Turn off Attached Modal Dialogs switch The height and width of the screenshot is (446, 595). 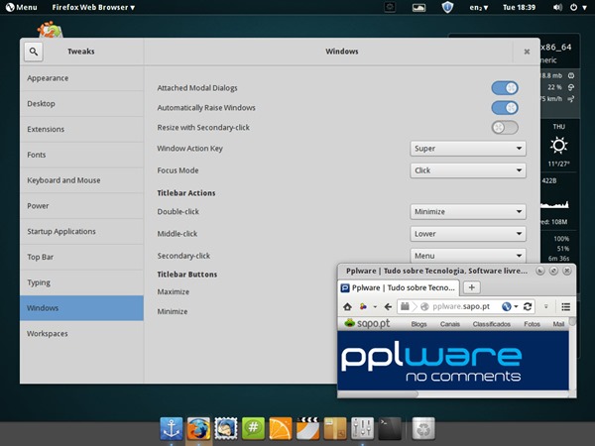[505, 88]
